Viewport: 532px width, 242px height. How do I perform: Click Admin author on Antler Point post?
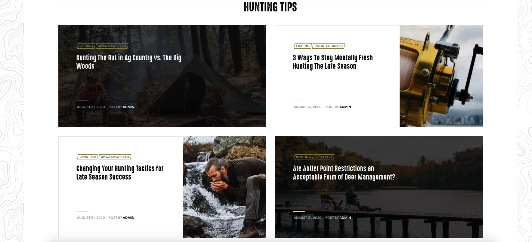345,218
